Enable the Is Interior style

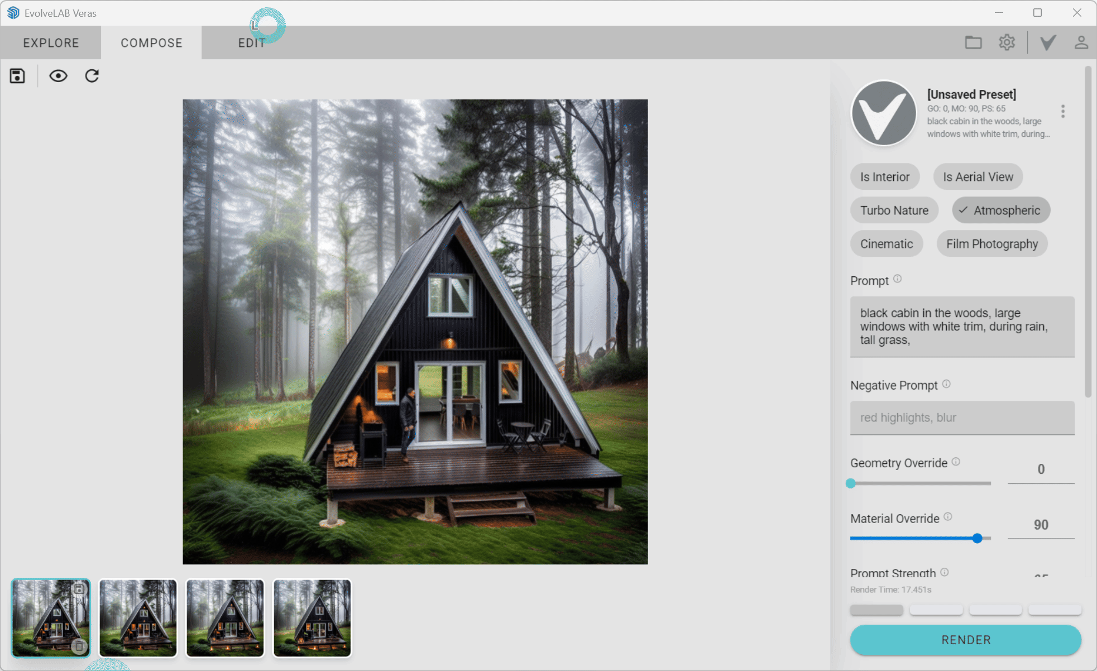[x=885, y=176]
